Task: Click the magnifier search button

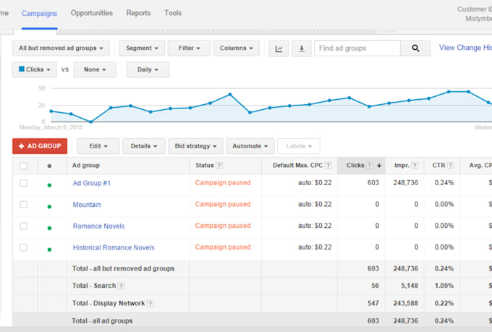Action: (415, 48)
